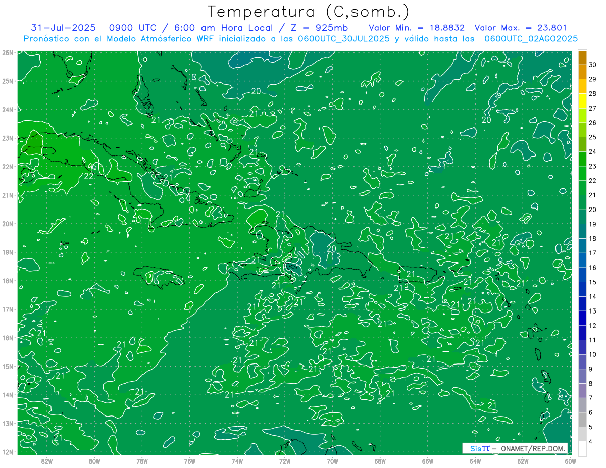Viewport: 606px width, 468px height.
Task: Click the "60W" longitude axis label
Action: pos(570,461)
